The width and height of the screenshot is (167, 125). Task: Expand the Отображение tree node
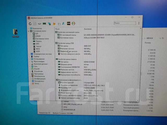pos(29,59)
